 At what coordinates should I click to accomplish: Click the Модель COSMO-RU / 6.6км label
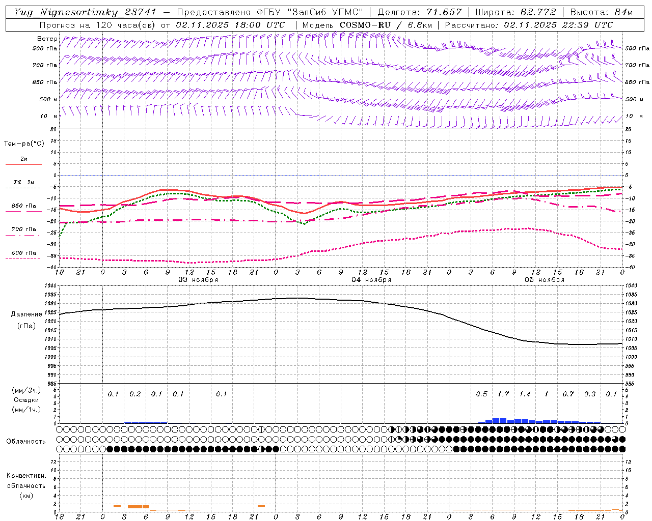367,25
